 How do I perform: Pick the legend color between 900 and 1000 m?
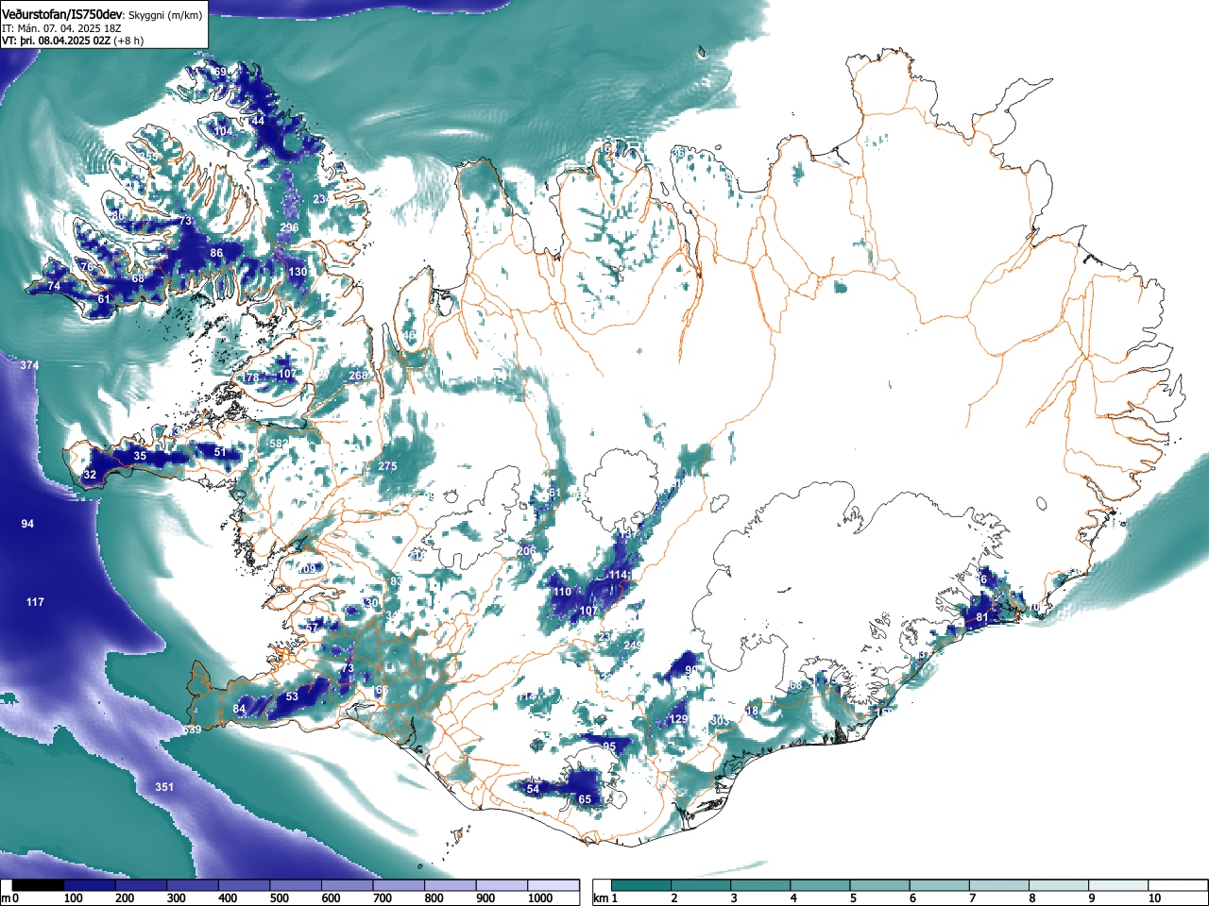coord(502,885)
